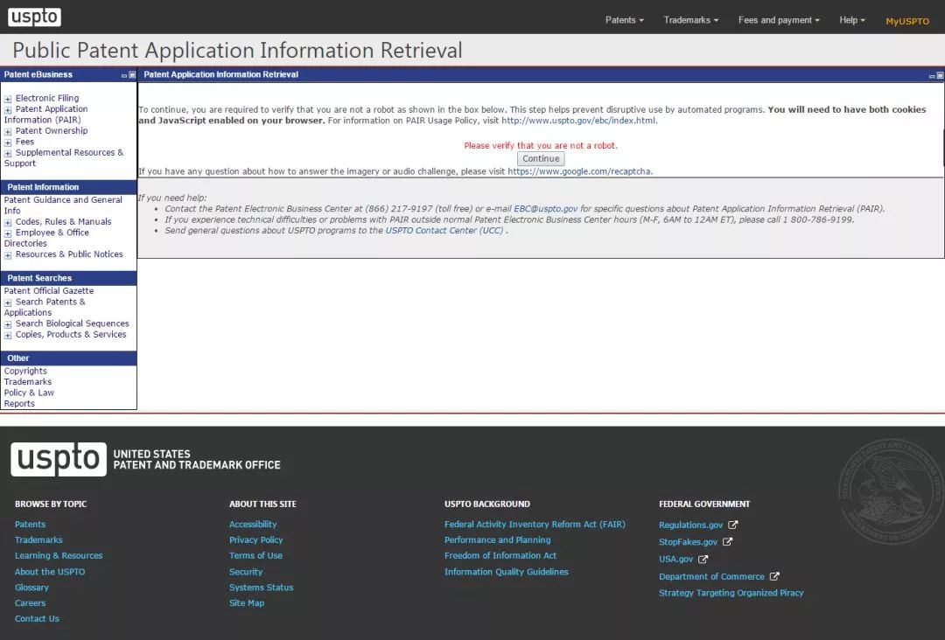Viewport: 945px width, 640px height.
Task: Expand the Electronic Filing tree node
Action: 8,99
